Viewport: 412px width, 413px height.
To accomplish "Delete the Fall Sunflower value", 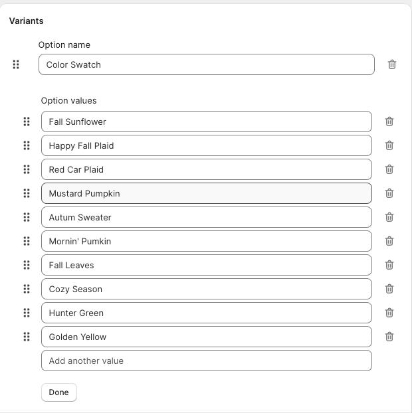I will tap(389, 122).
